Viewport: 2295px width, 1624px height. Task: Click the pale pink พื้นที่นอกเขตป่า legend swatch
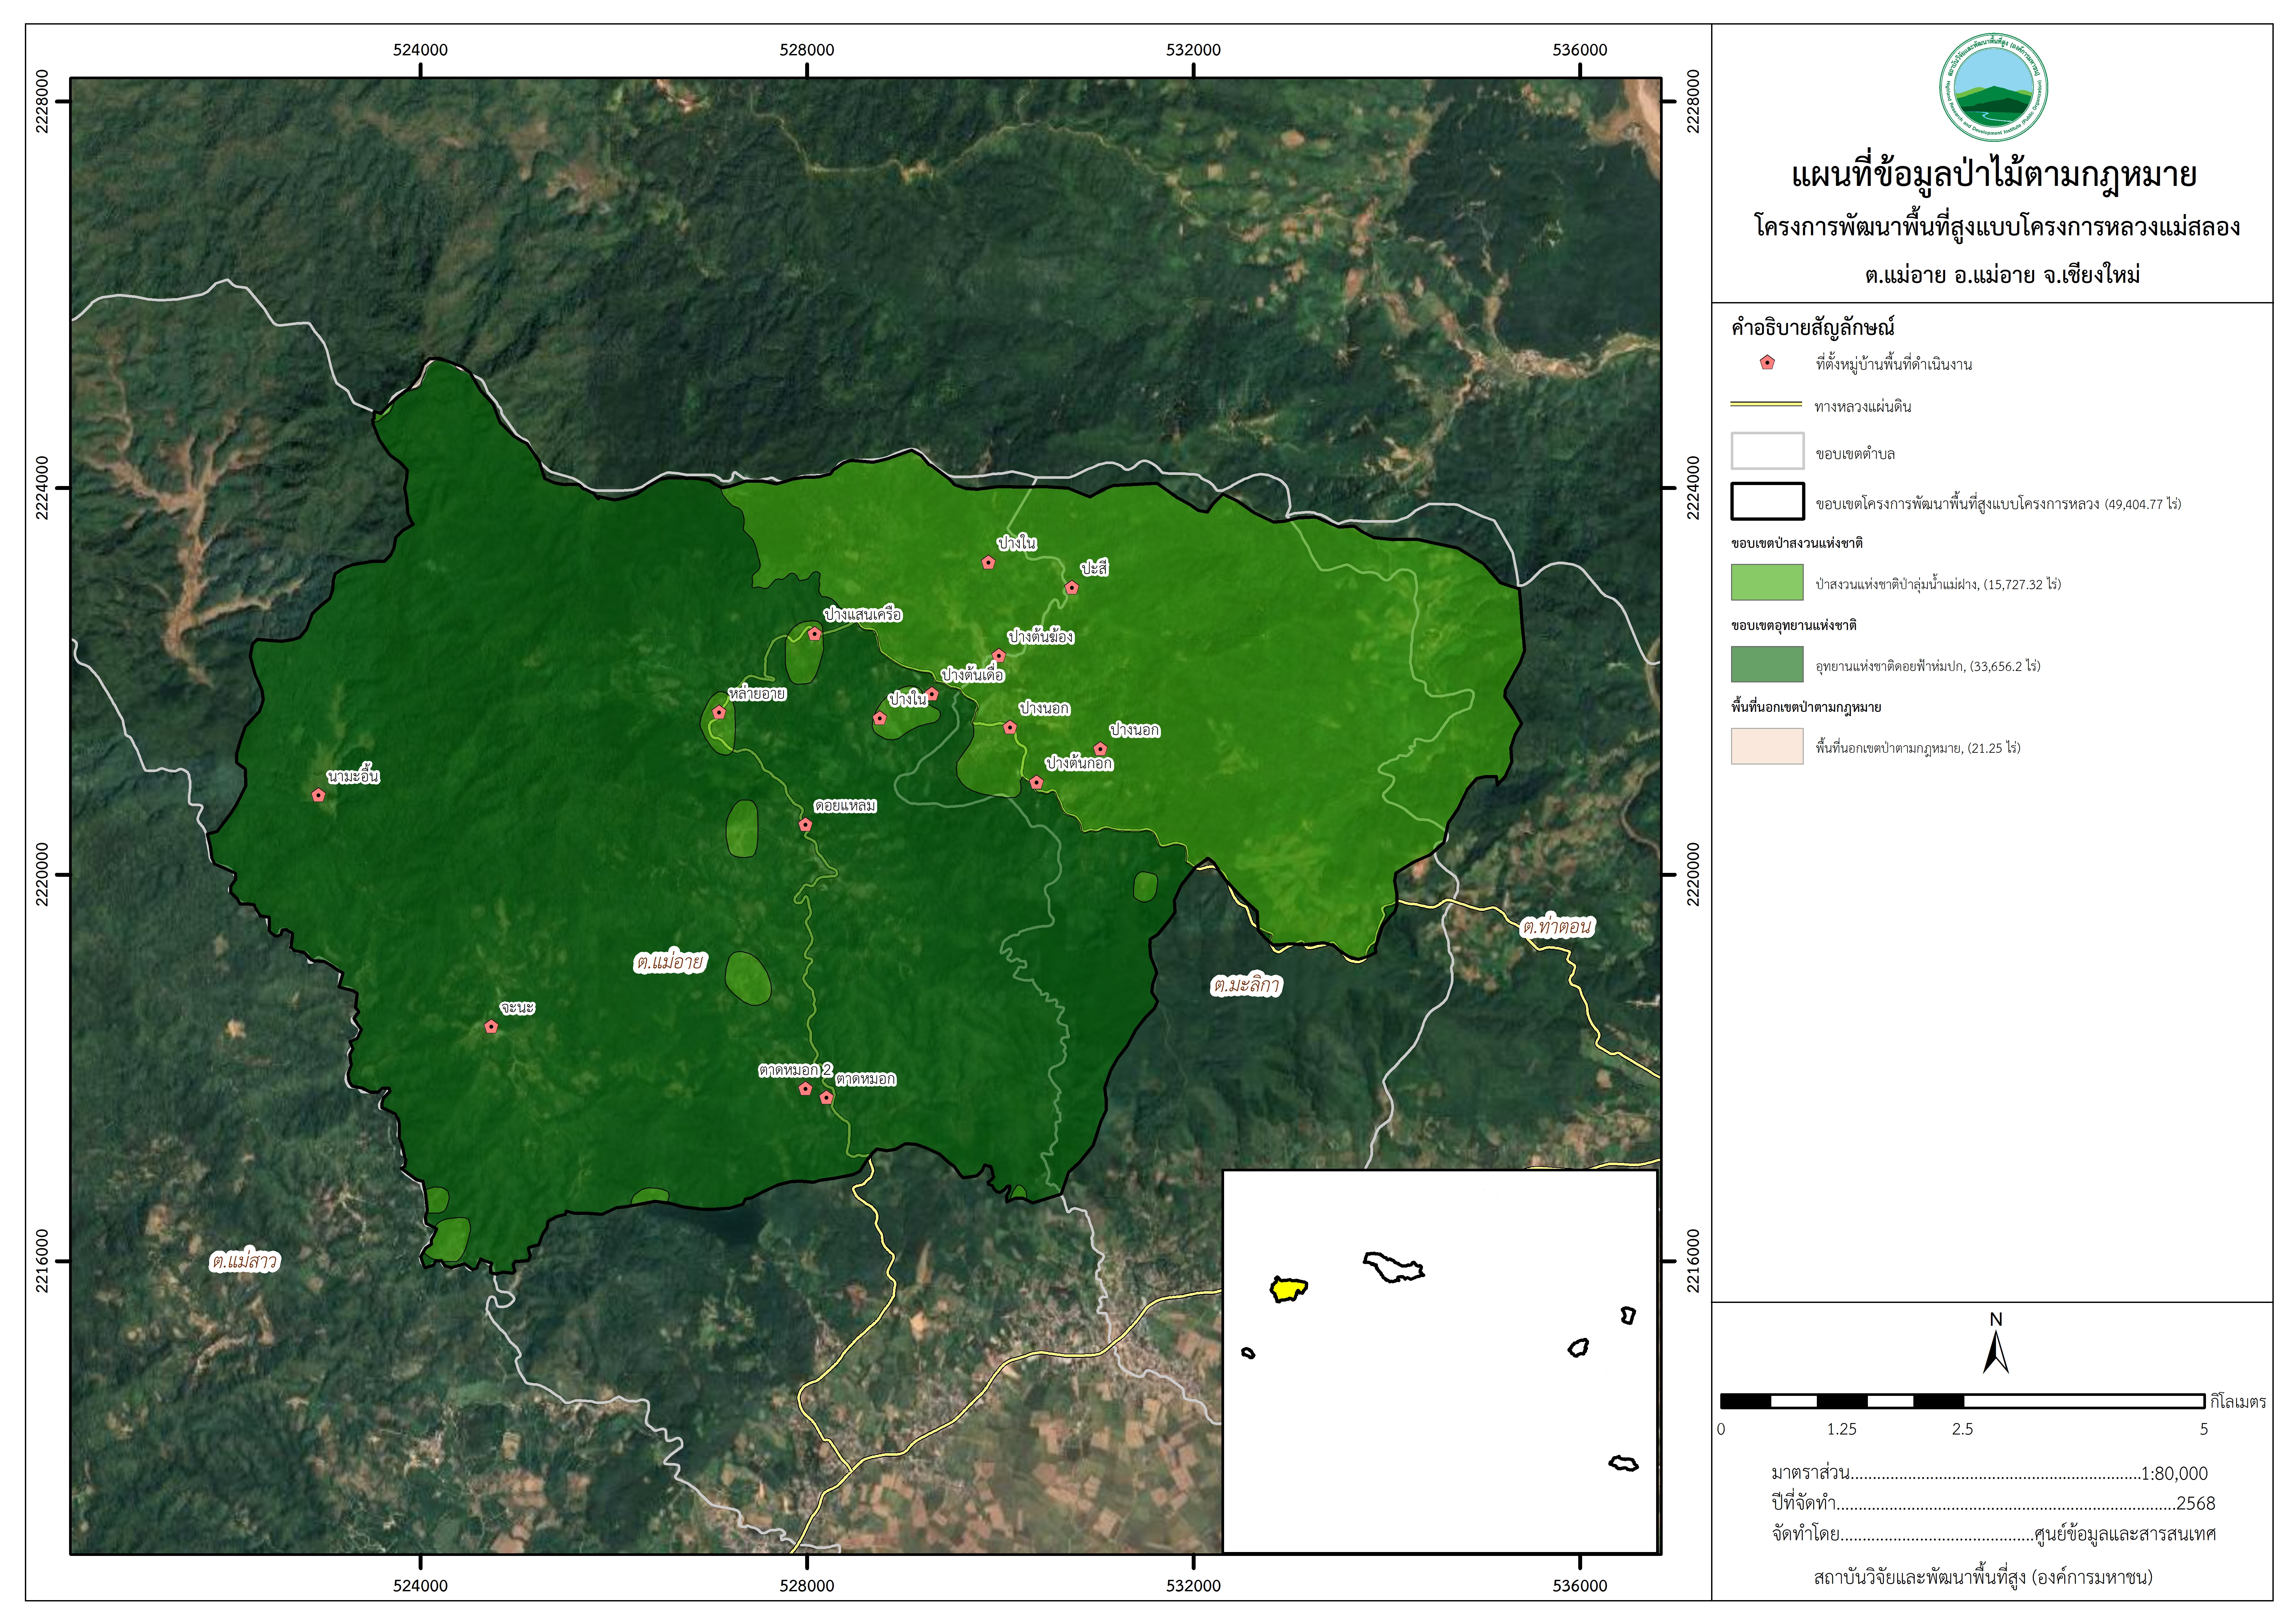[1767, 746]
